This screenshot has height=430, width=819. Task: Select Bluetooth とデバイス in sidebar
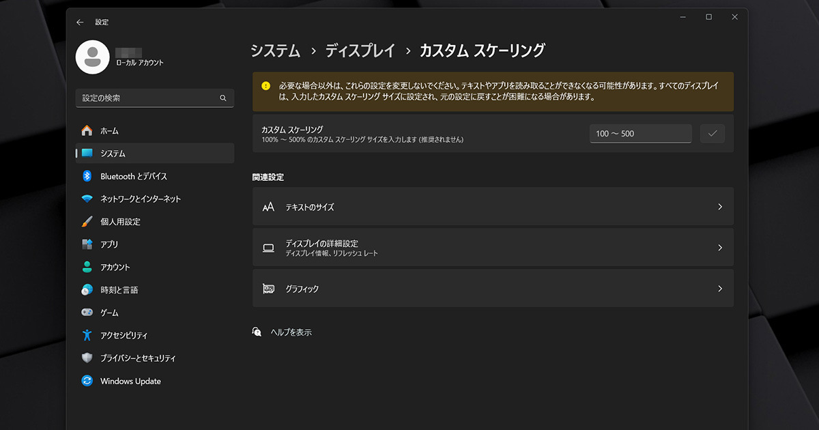[x=155, y=176]
